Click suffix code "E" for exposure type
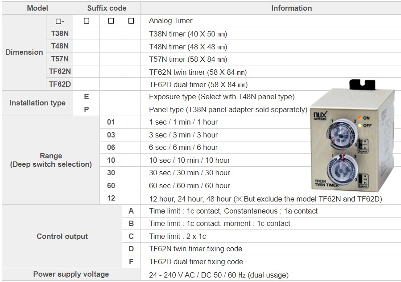The width and height of the screenshot is (401, 282). [87, 97]
